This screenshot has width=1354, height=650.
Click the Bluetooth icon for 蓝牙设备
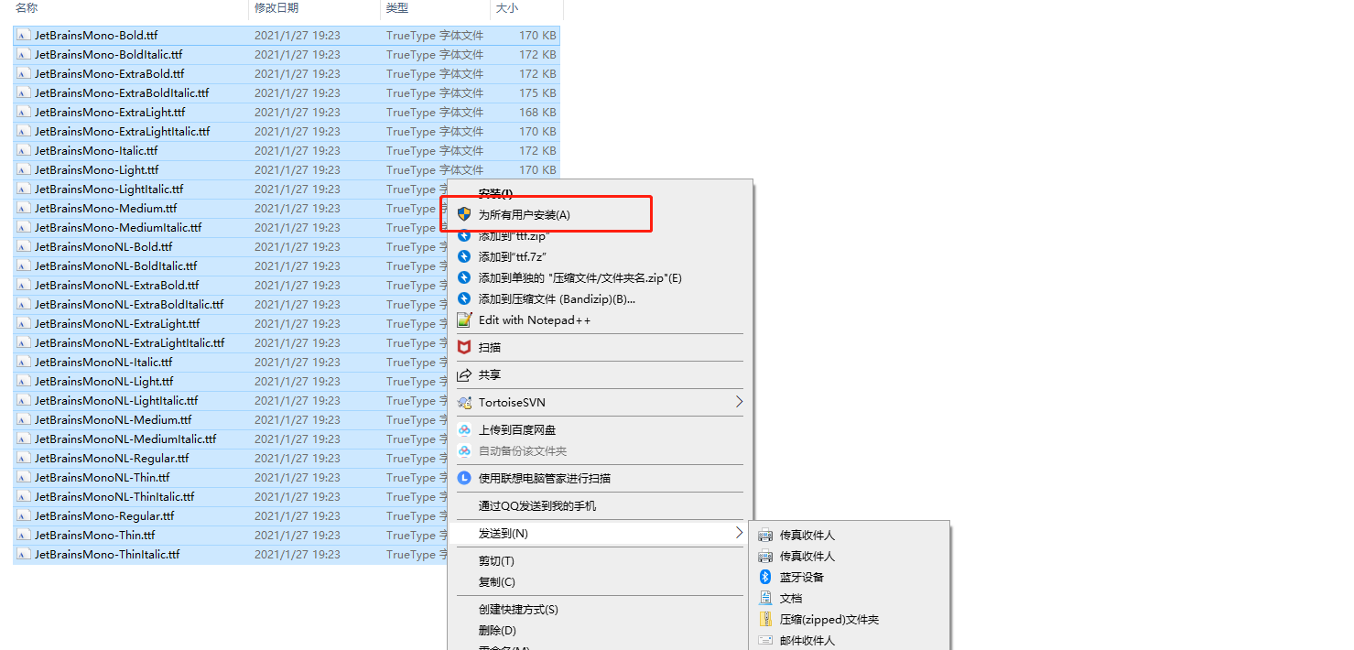765,577
